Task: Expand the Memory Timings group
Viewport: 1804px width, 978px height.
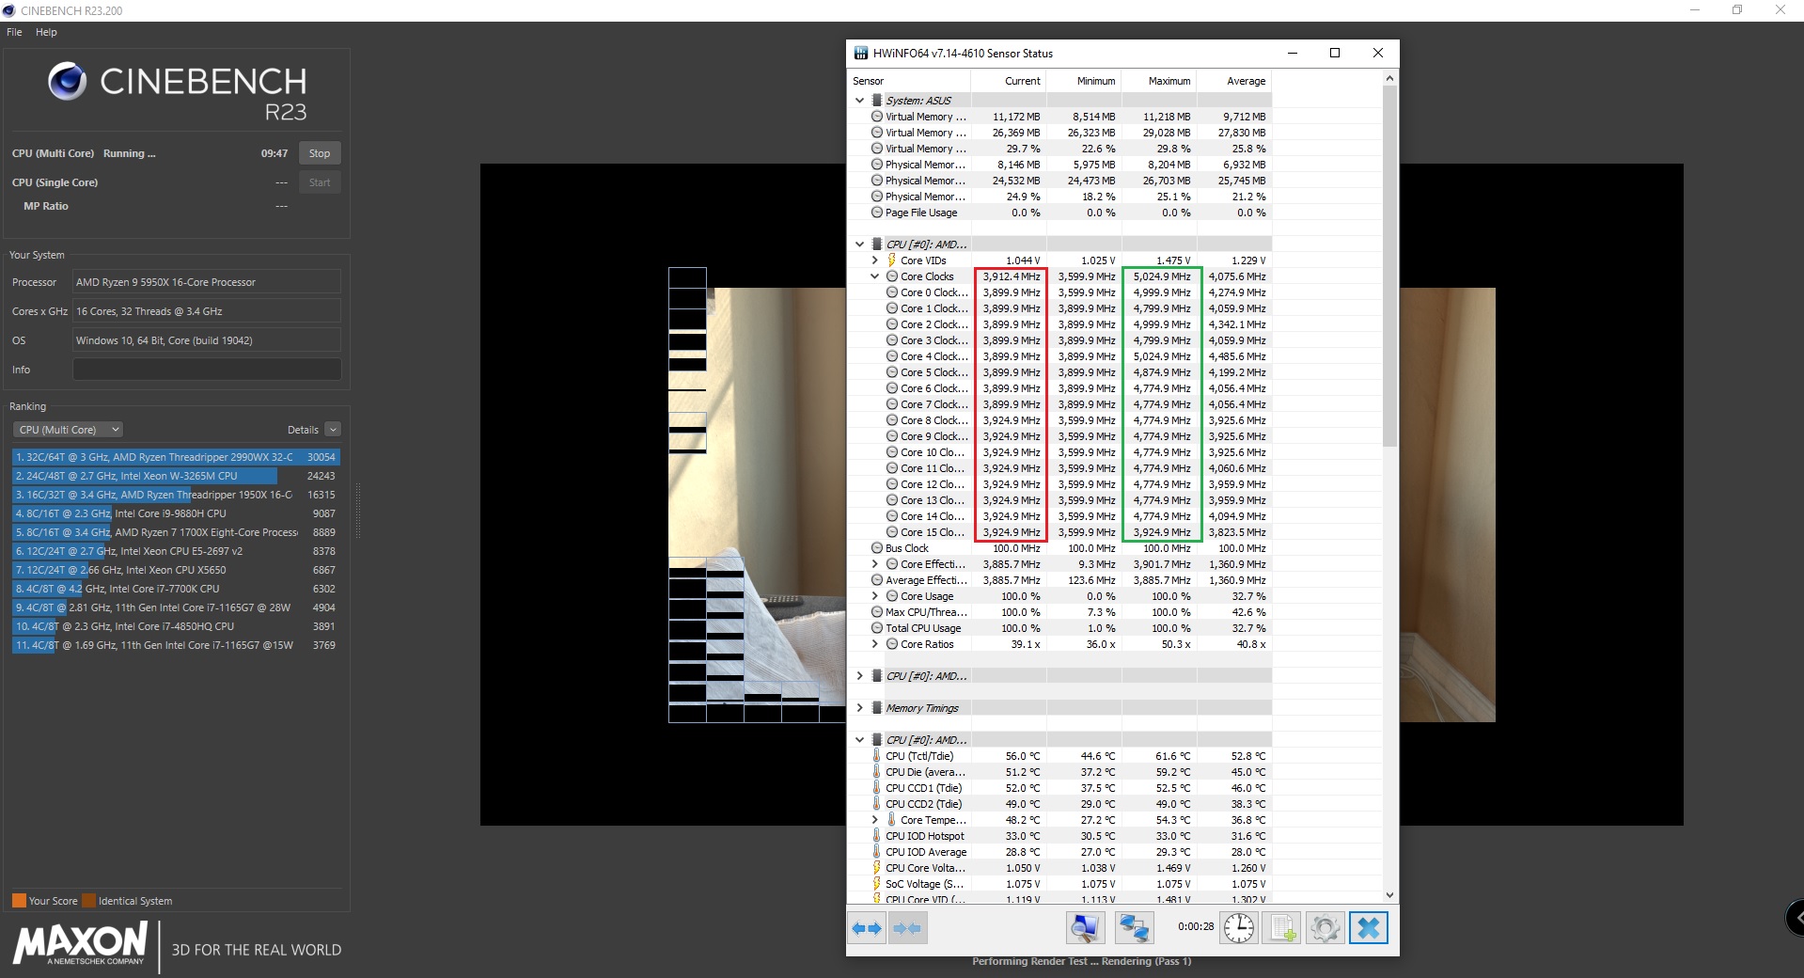Action: coord(859,708)
